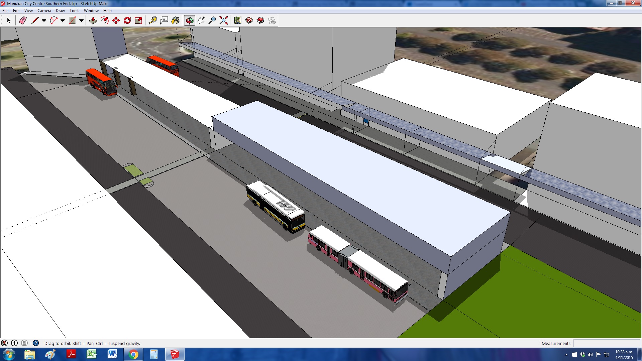Select the Tape Measure tool
The image size is (642, 361).
tap(152, 21)
